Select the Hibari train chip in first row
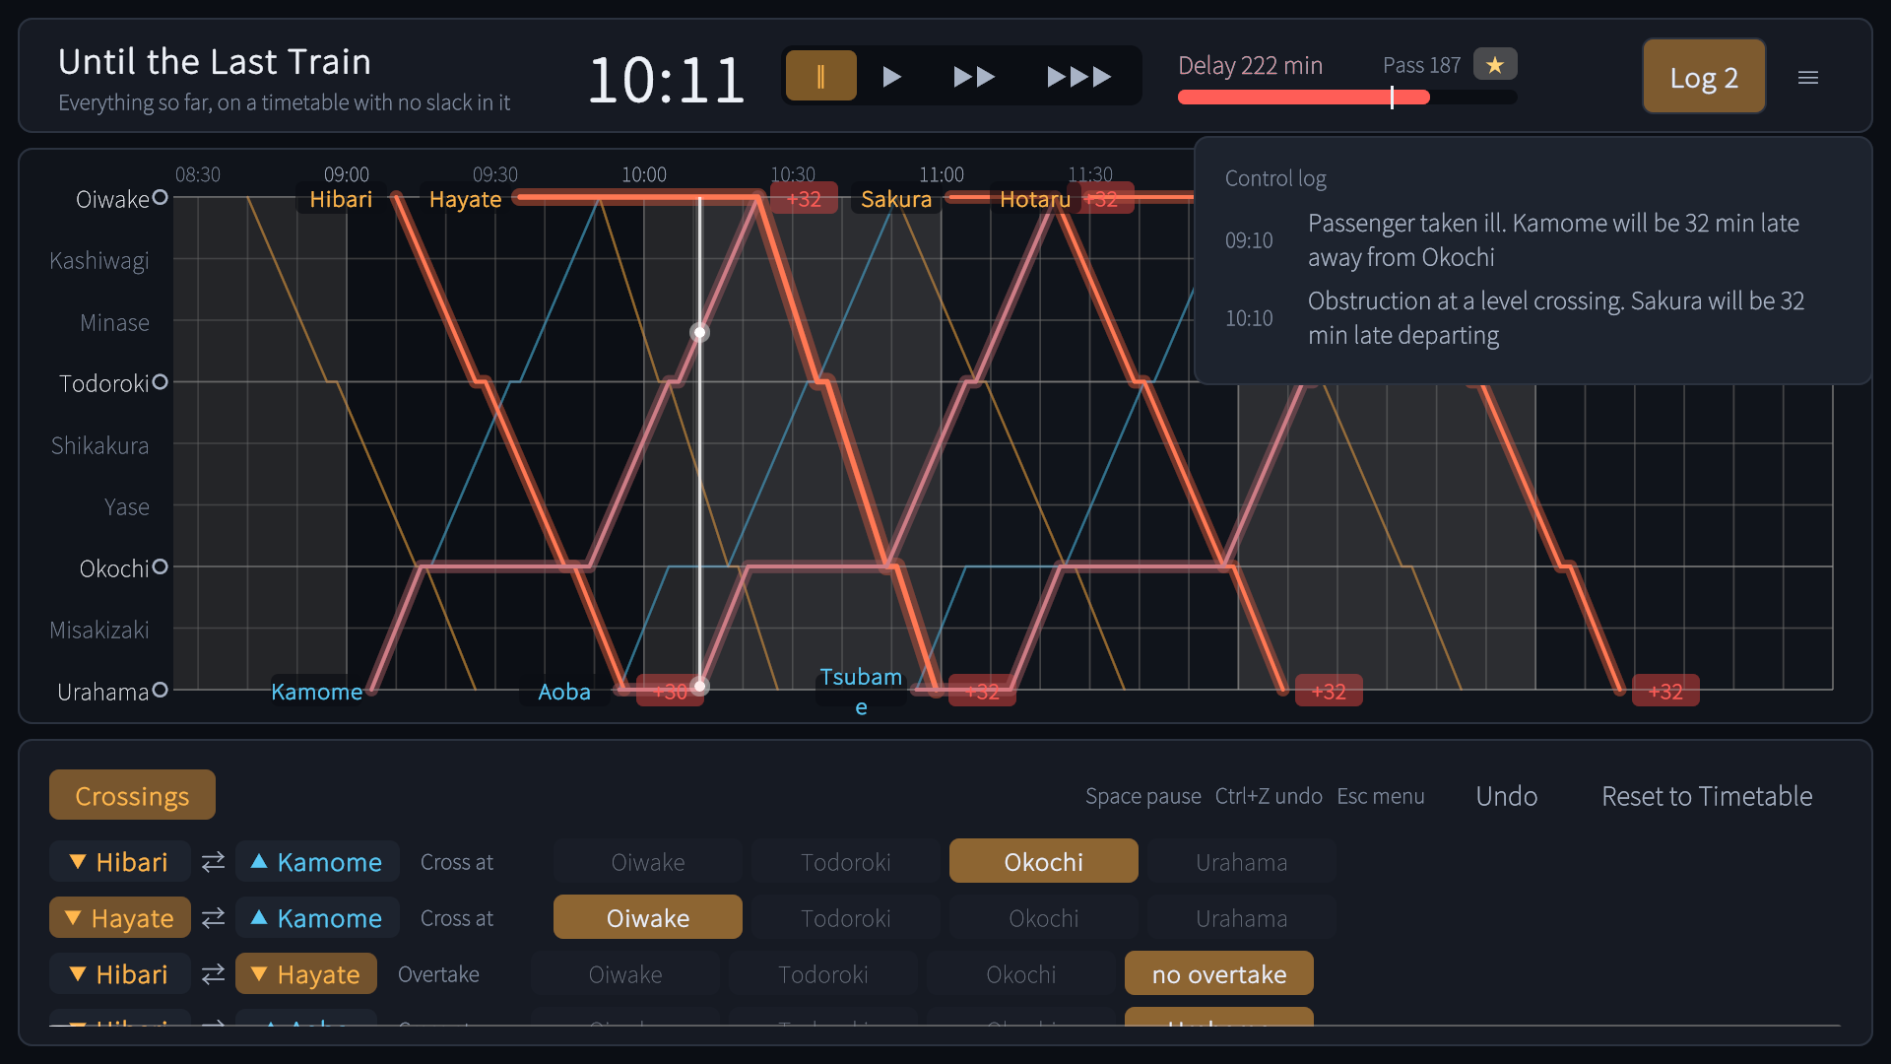The height and width of the screenshot is (1064, 1891). tap(119, 861)
